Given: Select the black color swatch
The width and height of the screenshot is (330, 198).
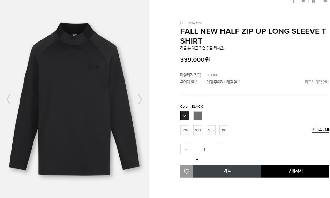Looking at the screenshot, I should 185,115.
